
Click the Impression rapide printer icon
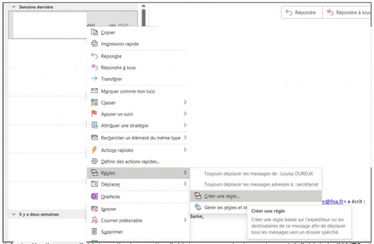95,44
